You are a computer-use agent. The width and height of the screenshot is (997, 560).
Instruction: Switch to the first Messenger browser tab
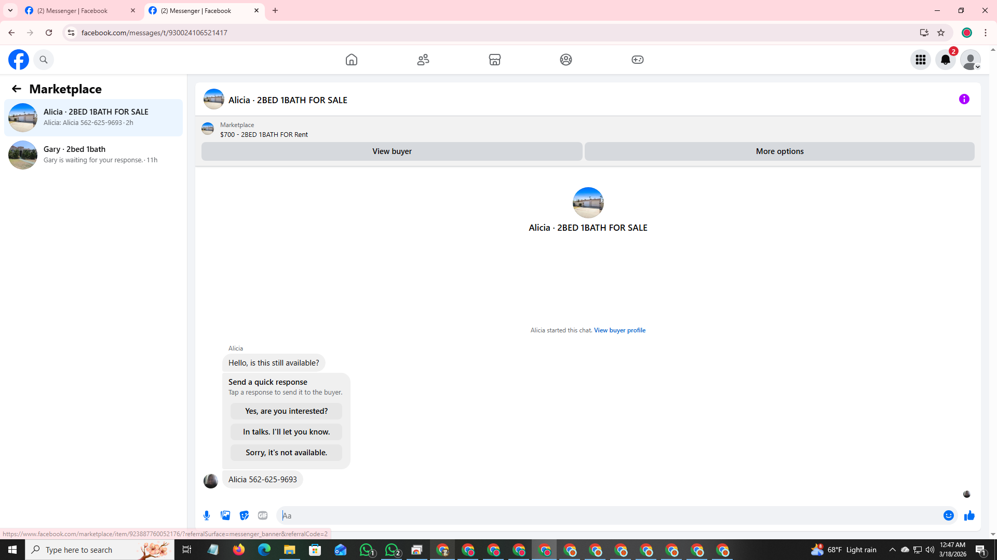tap(80, 10)
